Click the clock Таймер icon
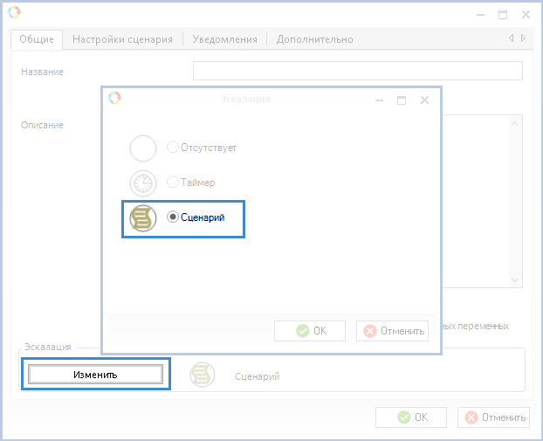 pos(143,183)
